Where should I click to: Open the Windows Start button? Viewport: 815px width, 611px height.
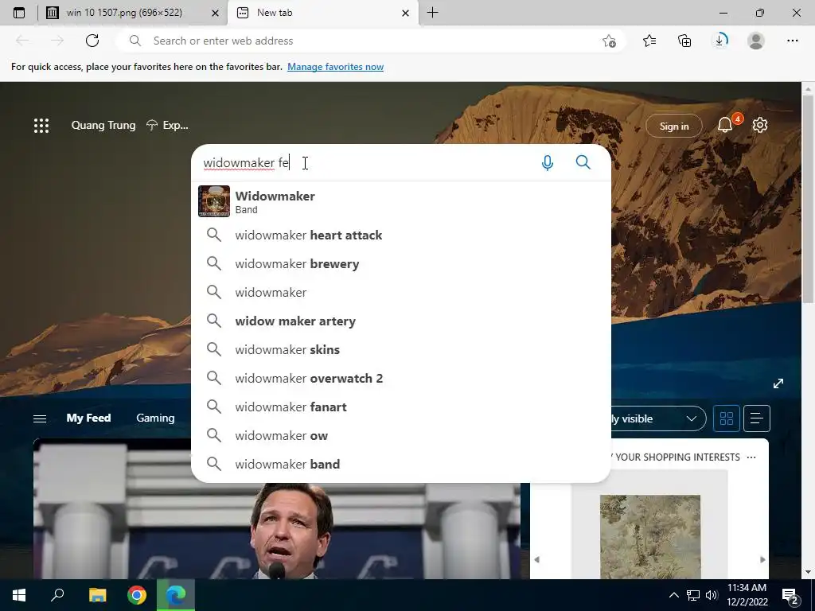point(19,595)
